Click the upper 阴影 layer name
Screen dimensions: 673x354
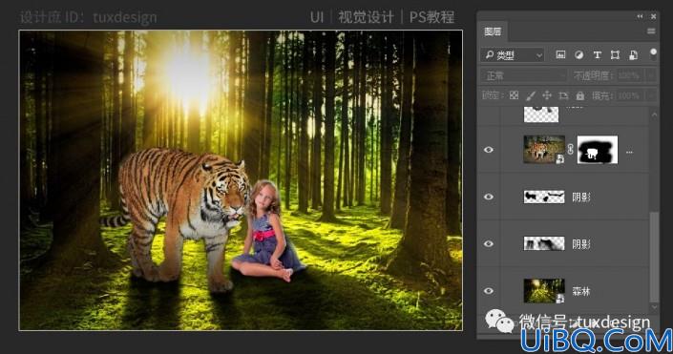[x=581, y=198]
